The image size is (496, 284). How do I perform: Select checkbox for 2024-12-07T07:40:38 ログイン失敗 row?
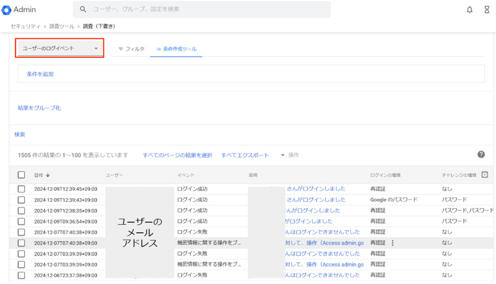(x=21, y=232)
